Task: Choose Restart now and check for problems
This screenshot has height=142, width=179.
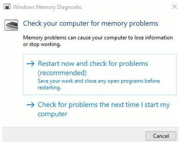Action: coord(93,64)
